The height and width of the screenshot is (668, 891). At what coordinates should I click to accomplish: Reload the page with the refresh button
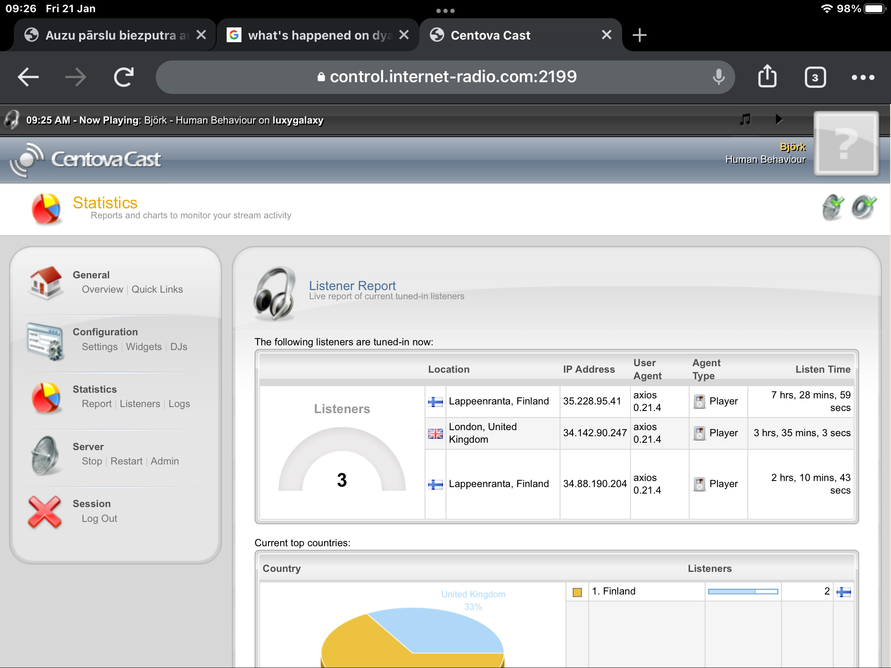124,77
